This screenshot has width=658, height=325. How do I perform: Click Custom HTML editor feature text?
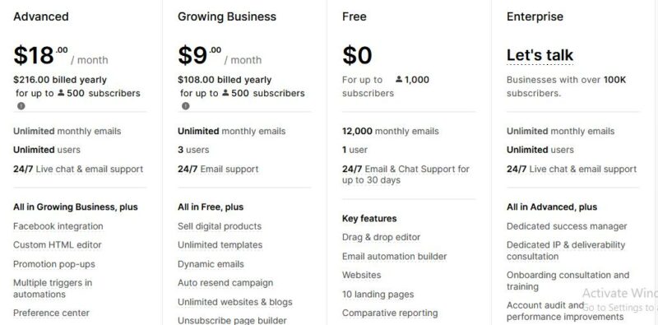pos(57,245)
